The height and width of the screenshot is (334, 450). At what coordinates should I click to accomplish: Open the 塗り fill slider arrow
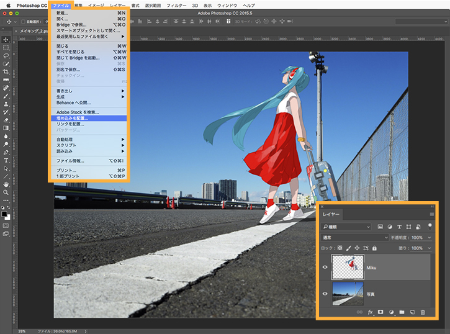point(430,248)
